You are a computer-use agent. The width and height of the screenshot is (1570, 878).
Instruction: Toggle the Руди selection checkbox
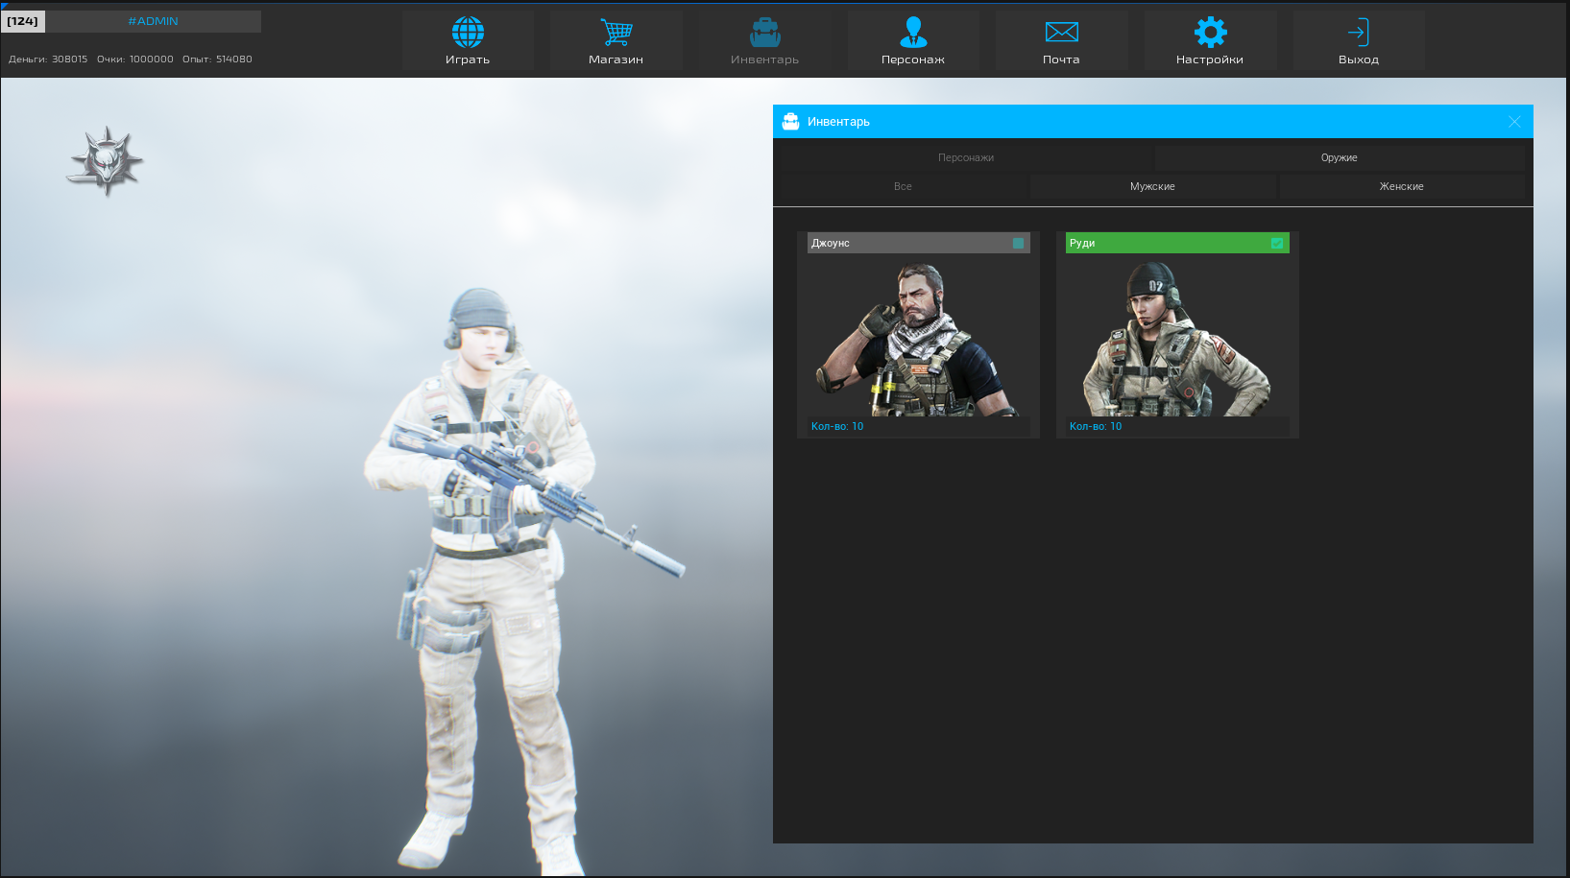coord(1277,244)
